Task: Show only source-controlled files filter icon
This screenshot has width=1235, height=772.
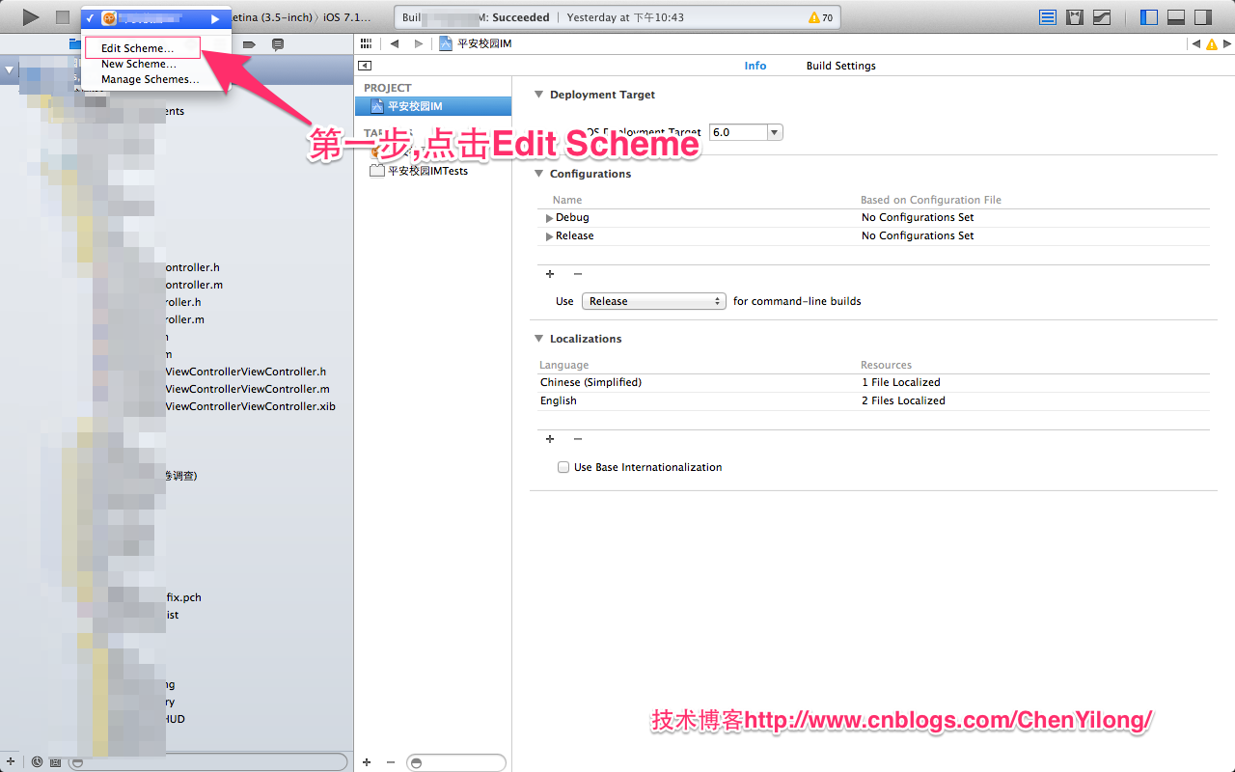Action: [x=55, y=761]
